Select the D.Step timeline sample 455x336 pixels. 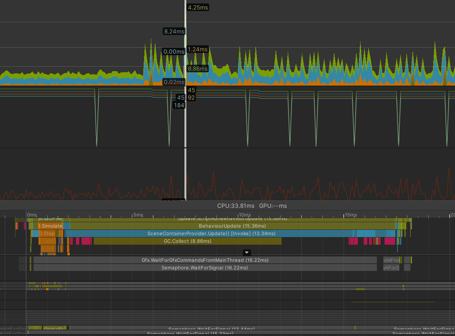click(46, 233)
